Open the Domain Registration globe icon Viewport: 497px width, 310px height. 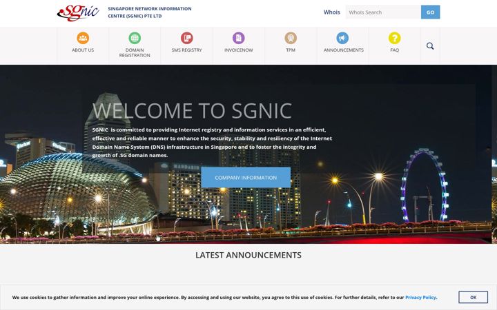coord(135,38)
